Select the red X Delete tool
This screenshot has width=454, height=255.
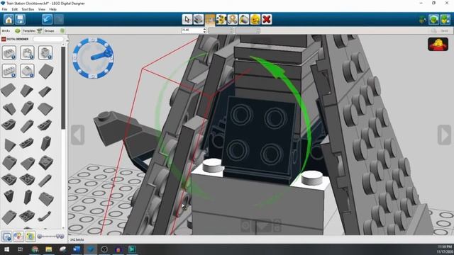267,19
